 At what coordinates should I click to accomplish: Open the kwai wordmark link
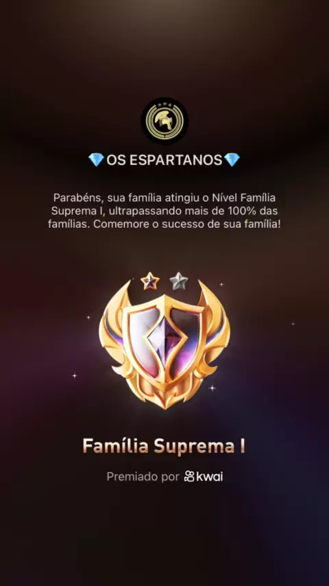210,476
